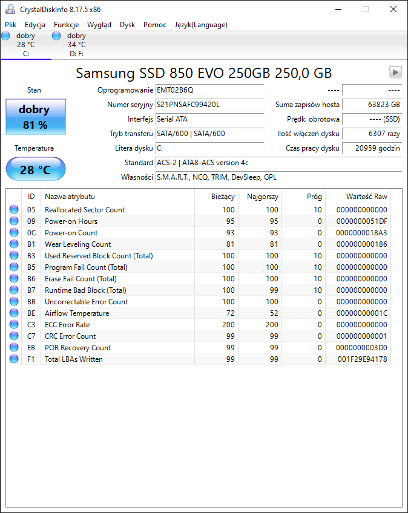Click the 'dobry 81 %' health status button
This screenshot has width=408, height=513.
tap(36, 117)
